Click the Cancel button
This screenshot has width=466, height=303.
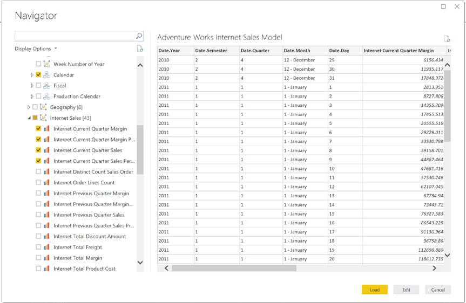tap(438, 290)
